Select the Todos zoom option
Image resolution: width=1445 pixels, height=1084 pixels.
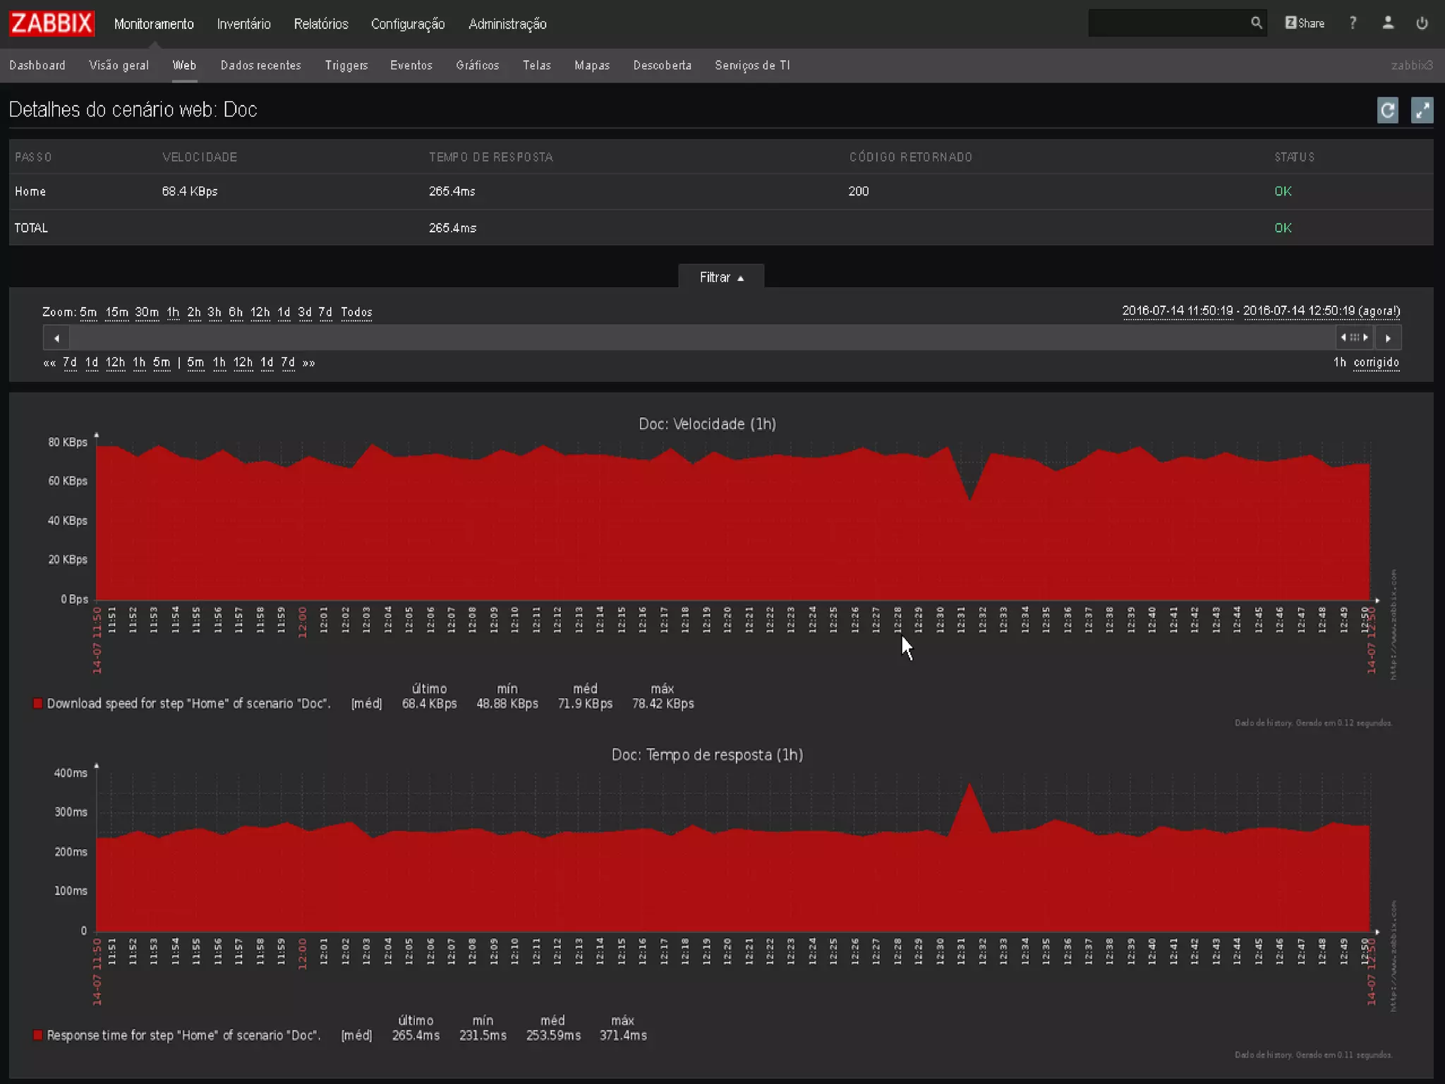coord(356,312)
